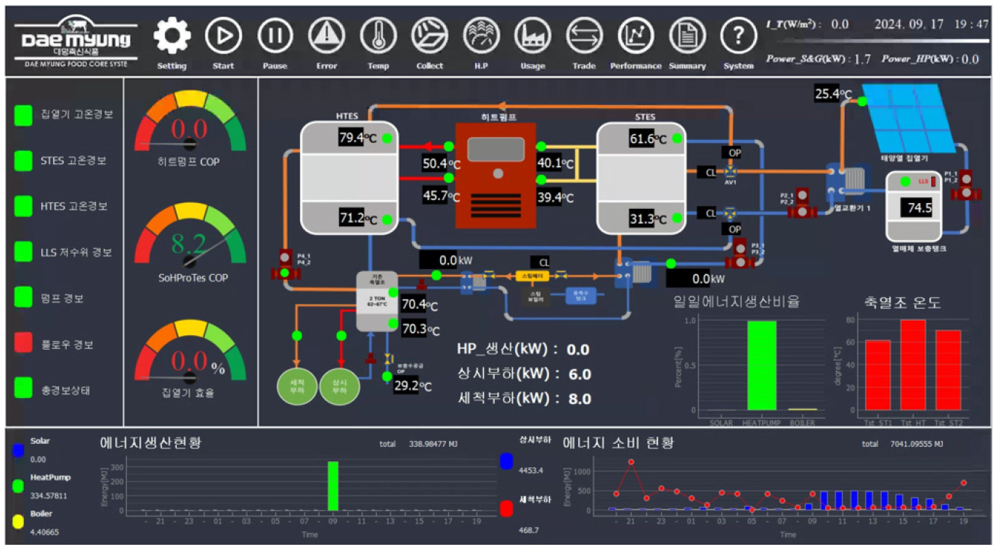This screenshot has width=998, height=552.
Task: Open the H.P heat pump icon
Action: click(x=481, y=36)
